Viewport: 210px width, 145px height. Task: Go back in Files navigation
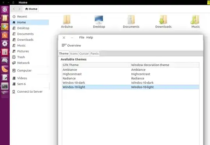pyautogui.click(x=14, y=9)
